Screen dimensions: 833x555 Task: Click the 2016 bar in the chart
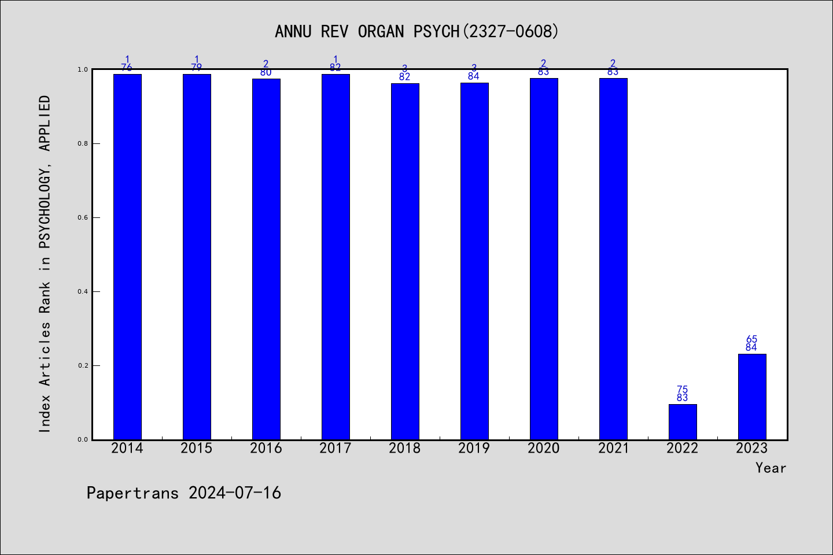266,259
